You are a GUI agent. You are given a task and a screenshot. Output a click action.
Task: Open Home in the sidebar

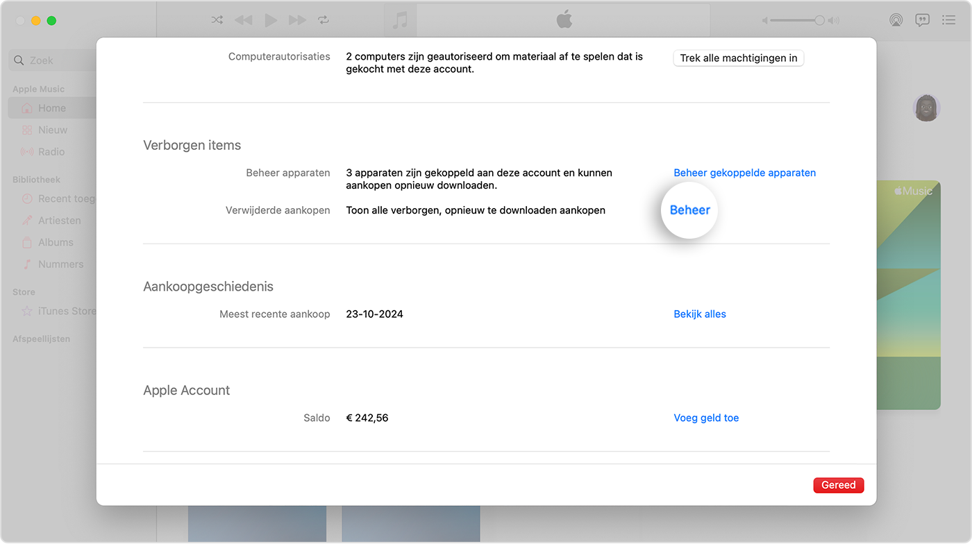point(53,108)
